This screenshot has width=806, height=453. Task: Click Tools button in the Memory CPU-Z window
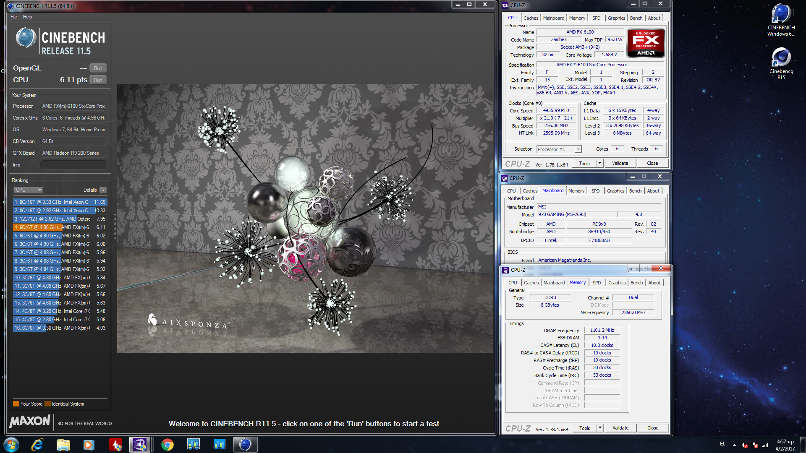coord(585,428)
